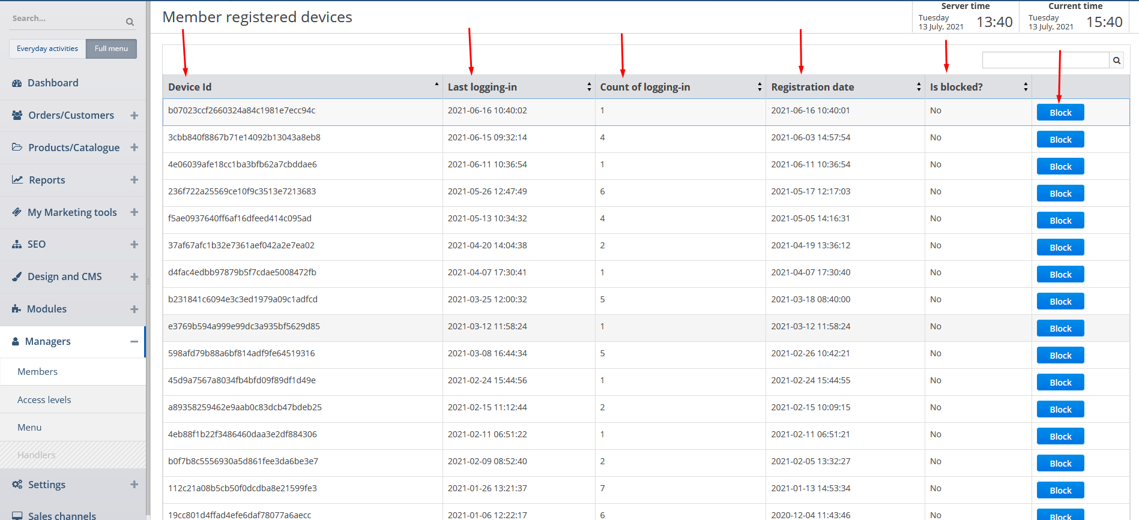The height and width of the screenshot is (520, 1139).
Task: Focus the table search input field
Action: 1045,61
